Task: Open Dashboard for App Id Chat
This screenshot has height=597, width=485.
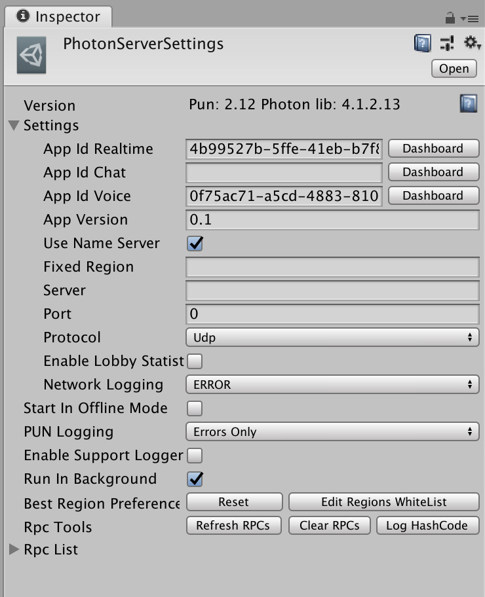Action: tap(433, 172)
